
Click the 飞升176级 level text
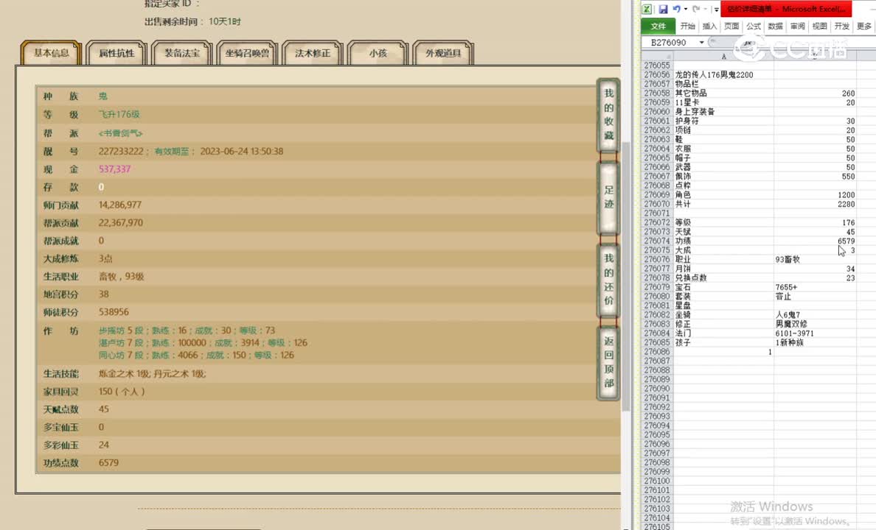pos(119,114)
